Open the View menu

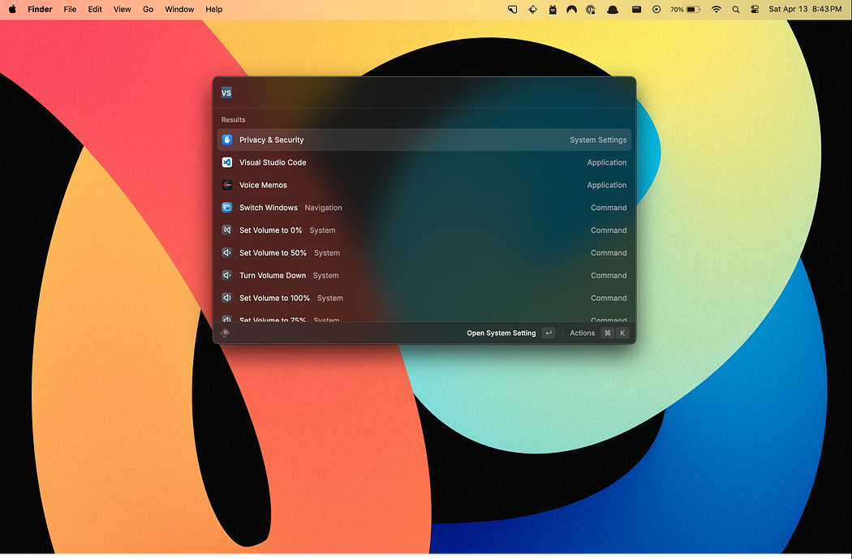pos(123,9)
